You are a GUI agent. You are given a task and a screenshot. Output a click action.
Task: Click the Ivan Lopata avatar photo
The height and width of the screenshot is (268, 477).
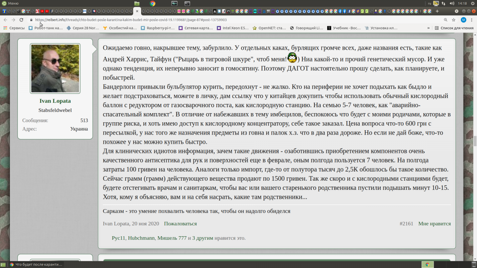click(55, 68)
